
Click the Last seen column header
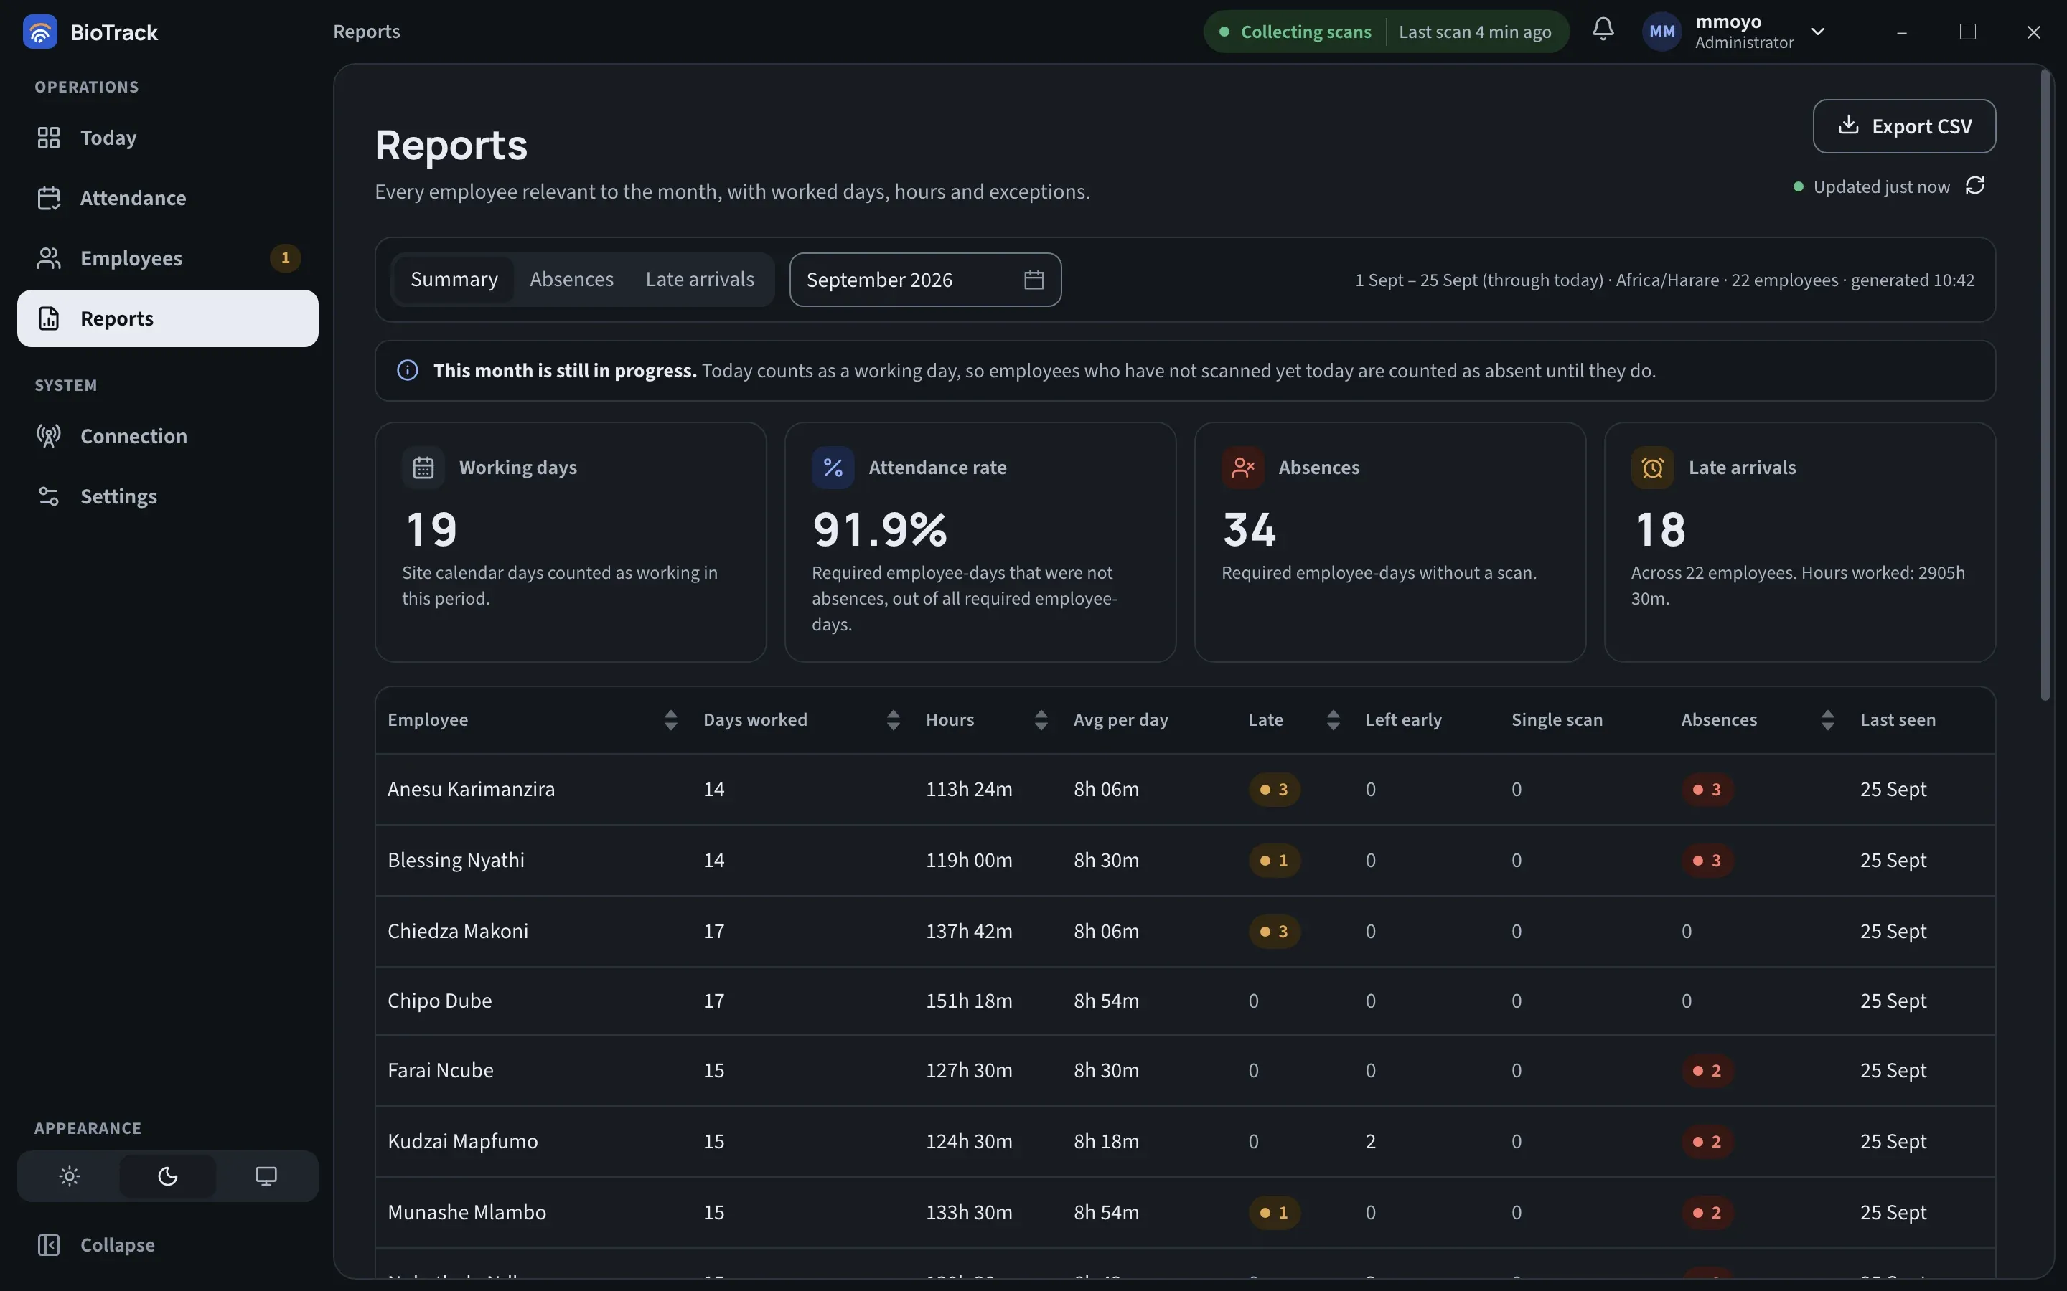pyautogui.click(x=1897, y=720)
